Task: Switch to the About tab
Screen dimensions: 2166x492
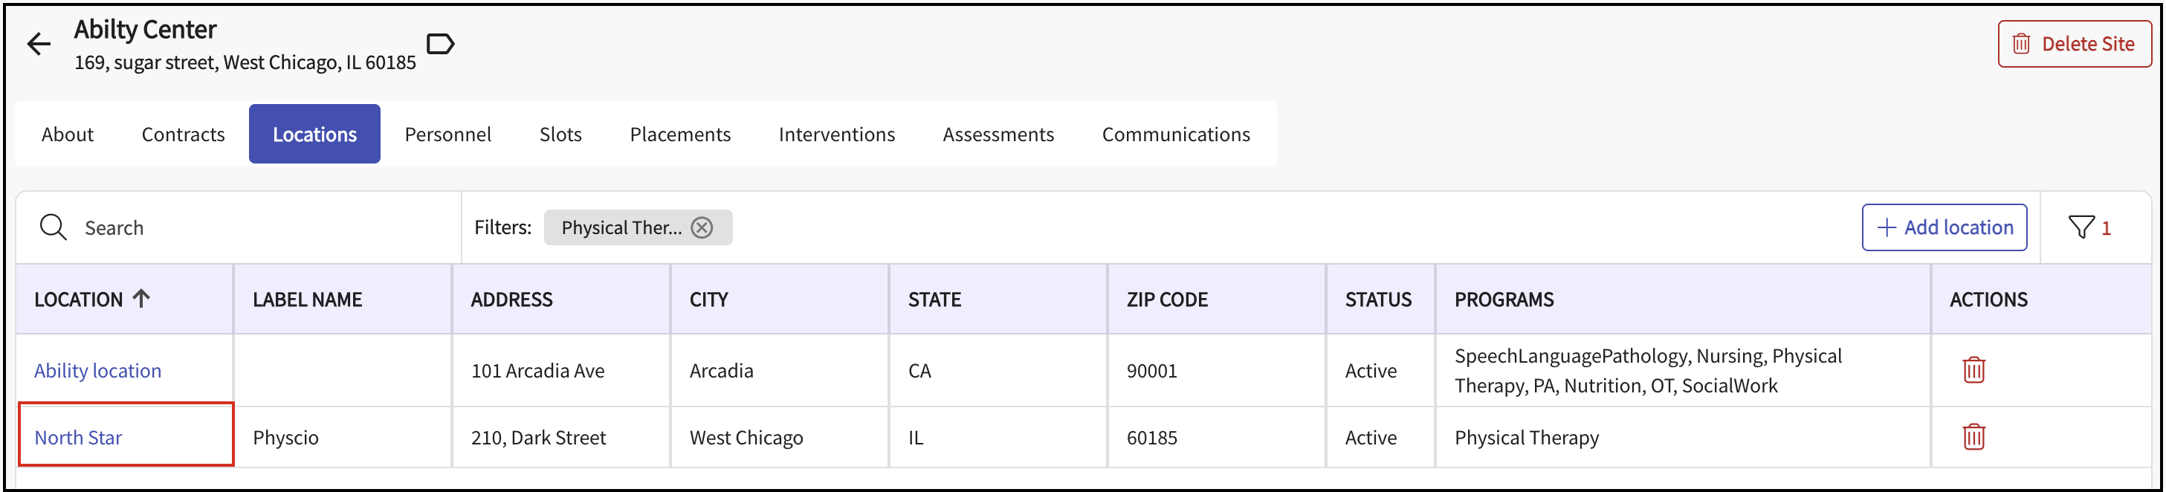Action: (67, 135)
